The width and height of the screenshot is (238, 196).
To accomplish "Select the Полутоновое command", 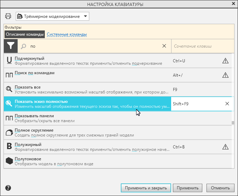I will tap(87, 161).
